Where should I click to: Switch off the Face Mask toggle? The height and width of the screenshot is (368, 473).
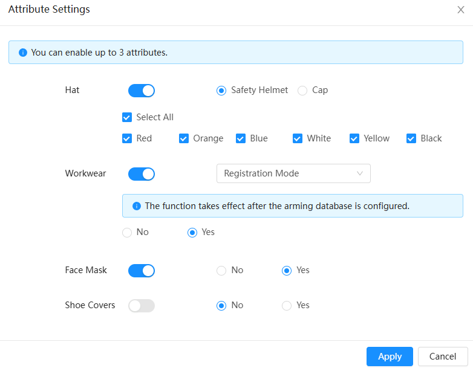tap(142, 271)
